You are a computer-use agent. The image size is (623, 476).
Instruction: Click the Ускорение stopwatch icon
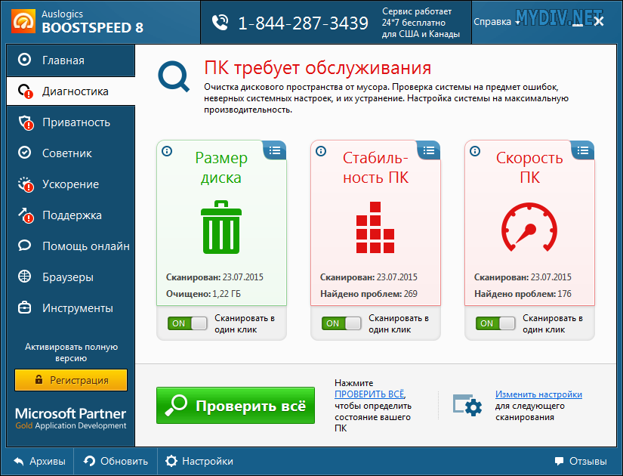26,184
